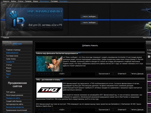Open the Радио sidebar link

[x=18, y=74]
